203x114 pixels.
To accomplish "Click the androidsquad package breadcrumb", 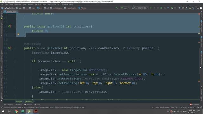I will pos(56,8).
